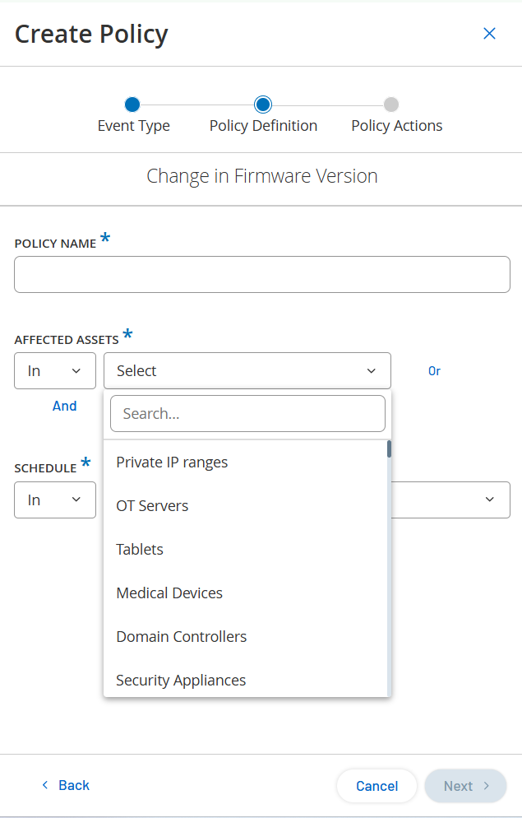Screen dimensions: 522x818
Task: Collapse the Affected Assets Select dropdown
Action: [x=247, y=371]
